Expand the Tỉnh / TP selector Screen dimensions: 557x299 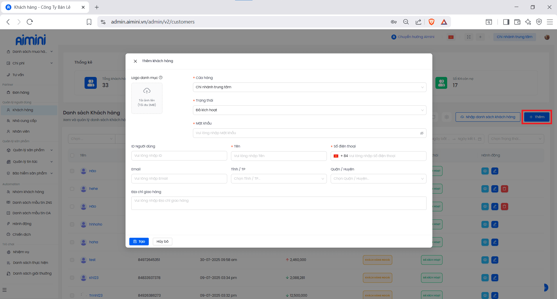click(278, 179)
